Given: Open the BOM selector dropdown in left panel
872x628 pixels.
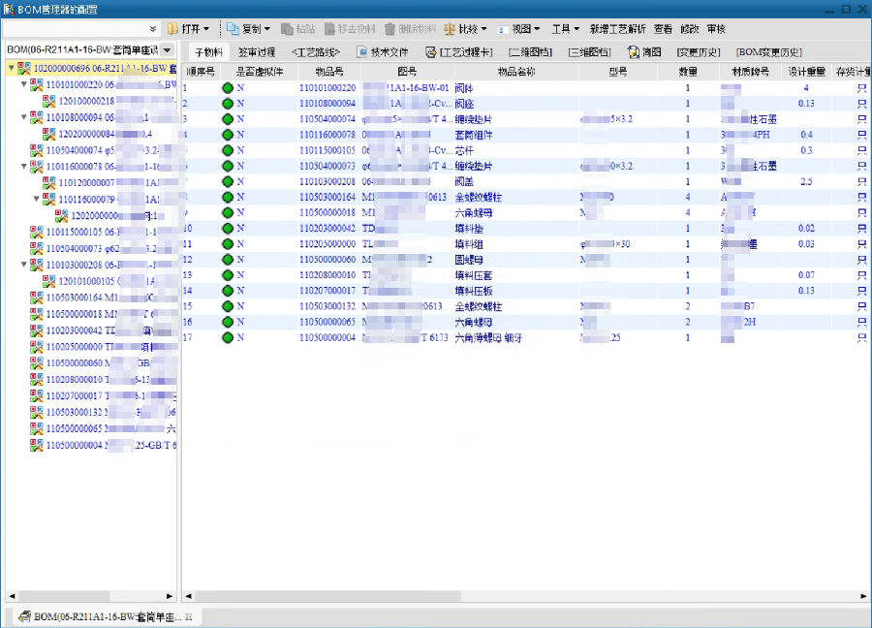Looking at the screenshot, I should (168, 49).
